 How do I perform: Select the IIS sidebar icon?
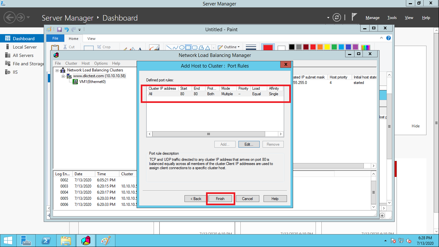point(8,72)
